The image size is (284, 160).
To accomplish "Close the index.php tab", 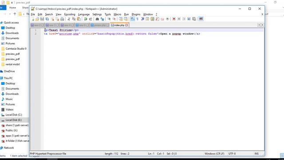I will 126,25.
